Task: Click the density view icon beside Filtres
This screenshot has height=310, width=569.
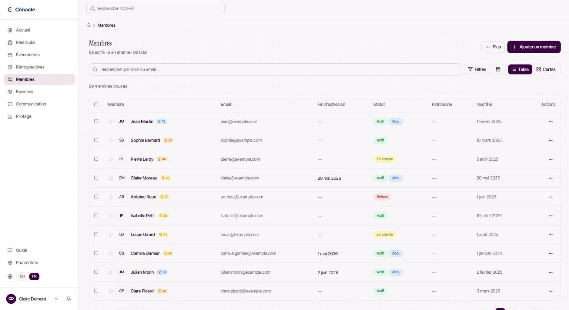Action: [498, 69]
